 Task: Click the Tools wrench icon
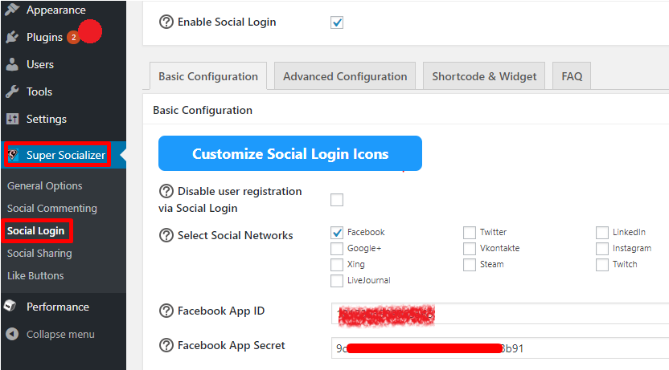coord(12,91)
